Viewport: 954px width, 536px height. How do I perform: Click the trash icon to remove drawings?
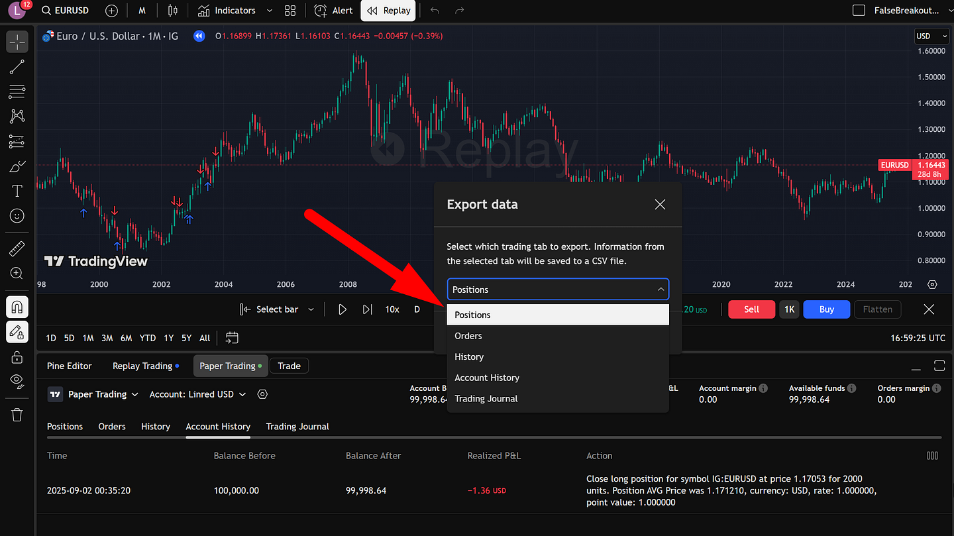tap(17, 415)
